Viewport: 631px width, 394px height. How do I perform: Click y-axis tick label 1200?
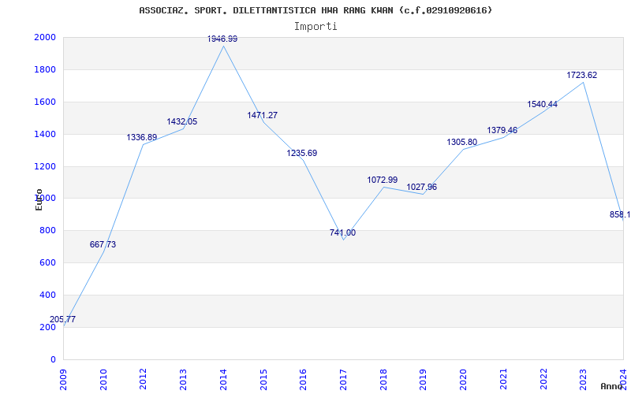point(45,166)
